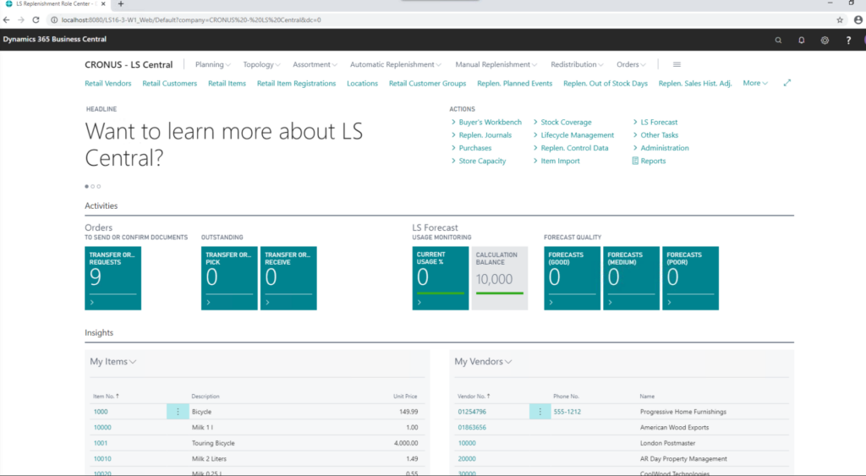The image size is (866, 476).
Task: Open Transfer Or.. Receive tile
Action: coord(288,278)
